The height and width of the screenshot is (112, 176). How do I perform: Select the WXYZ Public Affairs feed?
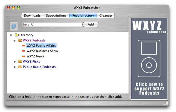pos(41,45)
